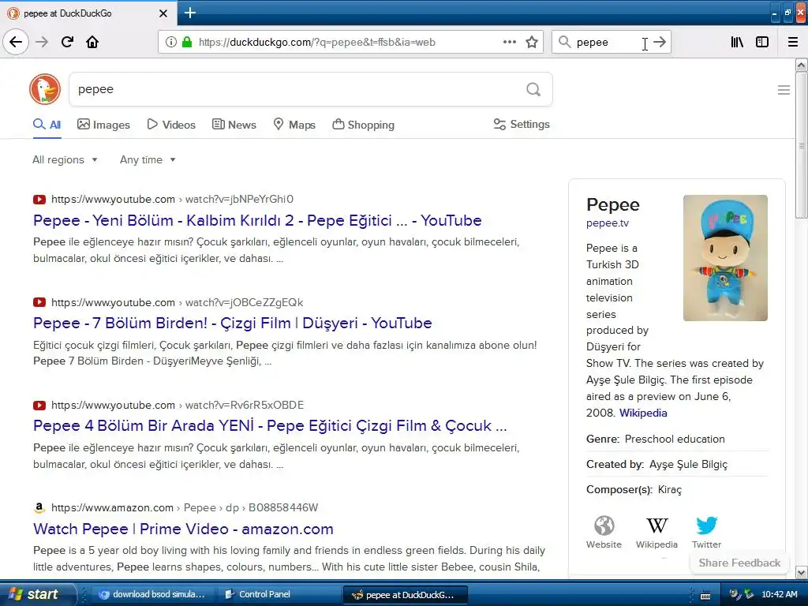Open the 7 Bölüm Birden YouTube result
808x606 pixels.
point(233,323)
